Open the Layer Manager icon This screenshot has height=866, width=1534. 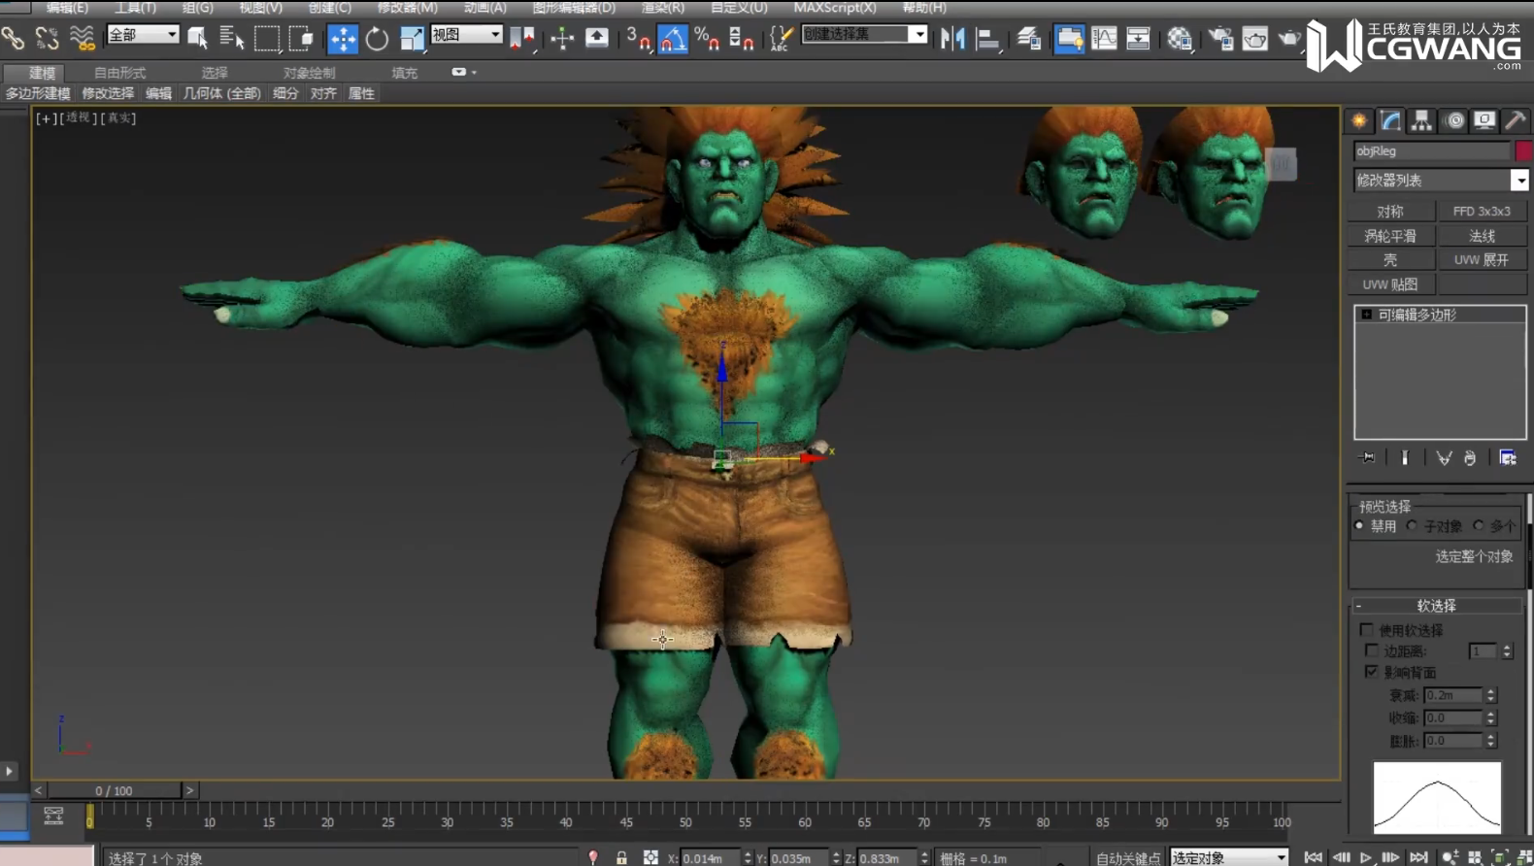[x=1029, y=38]
